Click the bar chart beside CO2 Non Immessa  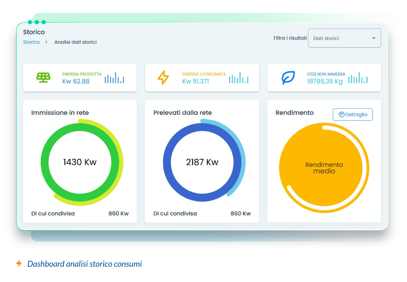point(358,78)
